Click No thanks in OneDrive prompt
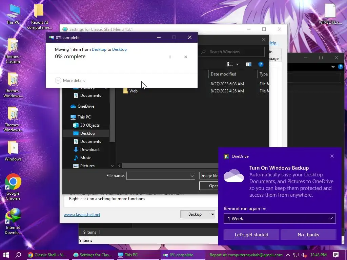The height and width of the screenshot is (260, 347). [308, 235]
